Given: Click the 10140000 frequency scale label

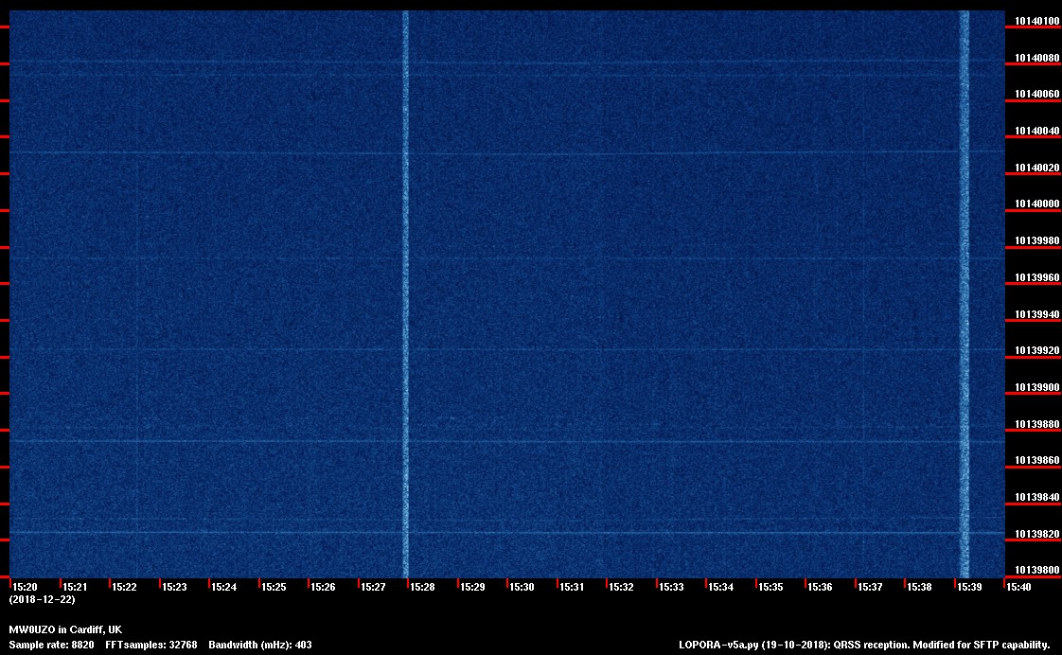Looking at the screenshot, I should [1037, 204].
